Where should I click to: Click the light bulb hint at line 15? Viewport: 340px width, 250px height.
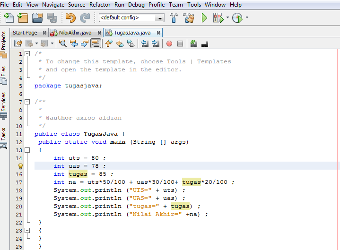coord(20,166)
